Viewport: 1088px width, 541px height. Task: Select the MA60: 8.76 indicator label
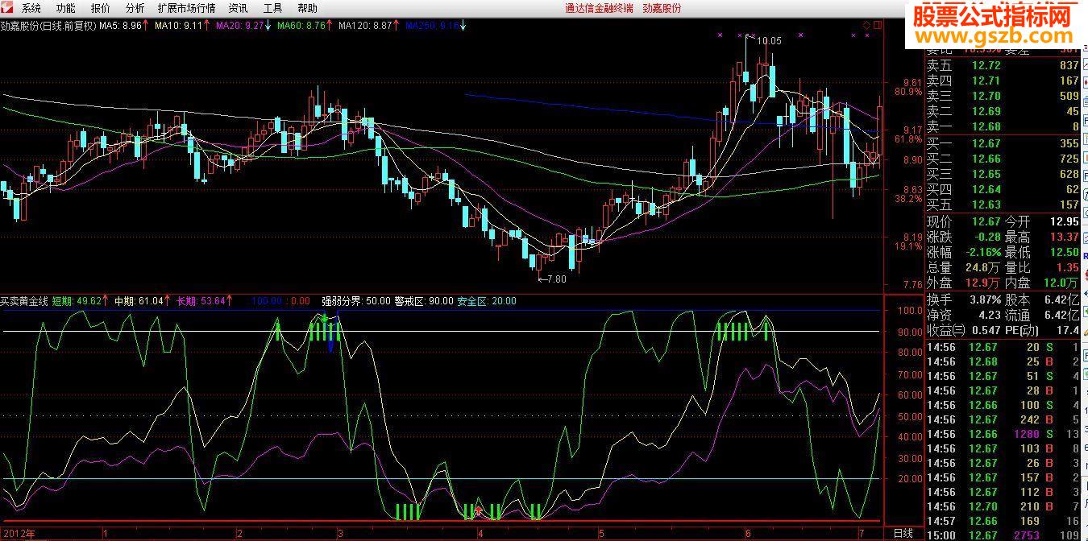[305, 26]
